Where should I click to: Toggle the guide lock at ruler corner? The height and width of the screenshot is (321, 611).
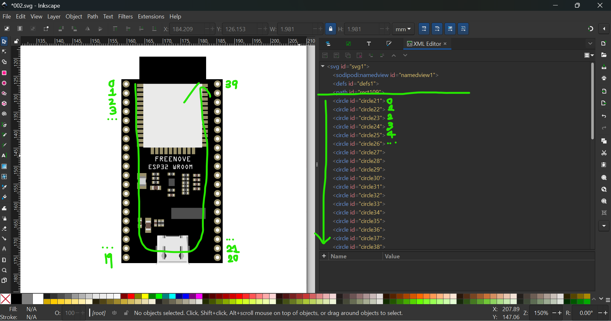pos(16,41)
